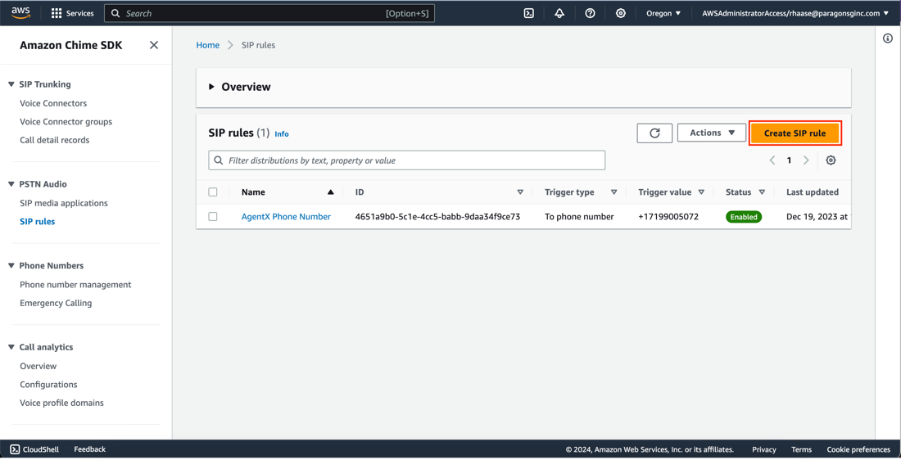
Task: Close the Amazon Chime SDK sidebar
Action: coord(154,45)
